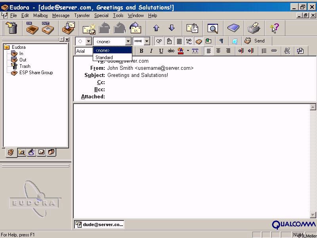Apply Italic formatting

[x=151, y=51]
